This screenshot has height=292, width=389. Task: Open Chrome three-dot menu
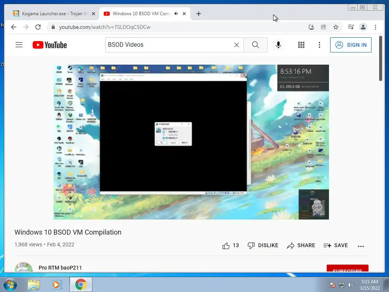click(375, 27)
